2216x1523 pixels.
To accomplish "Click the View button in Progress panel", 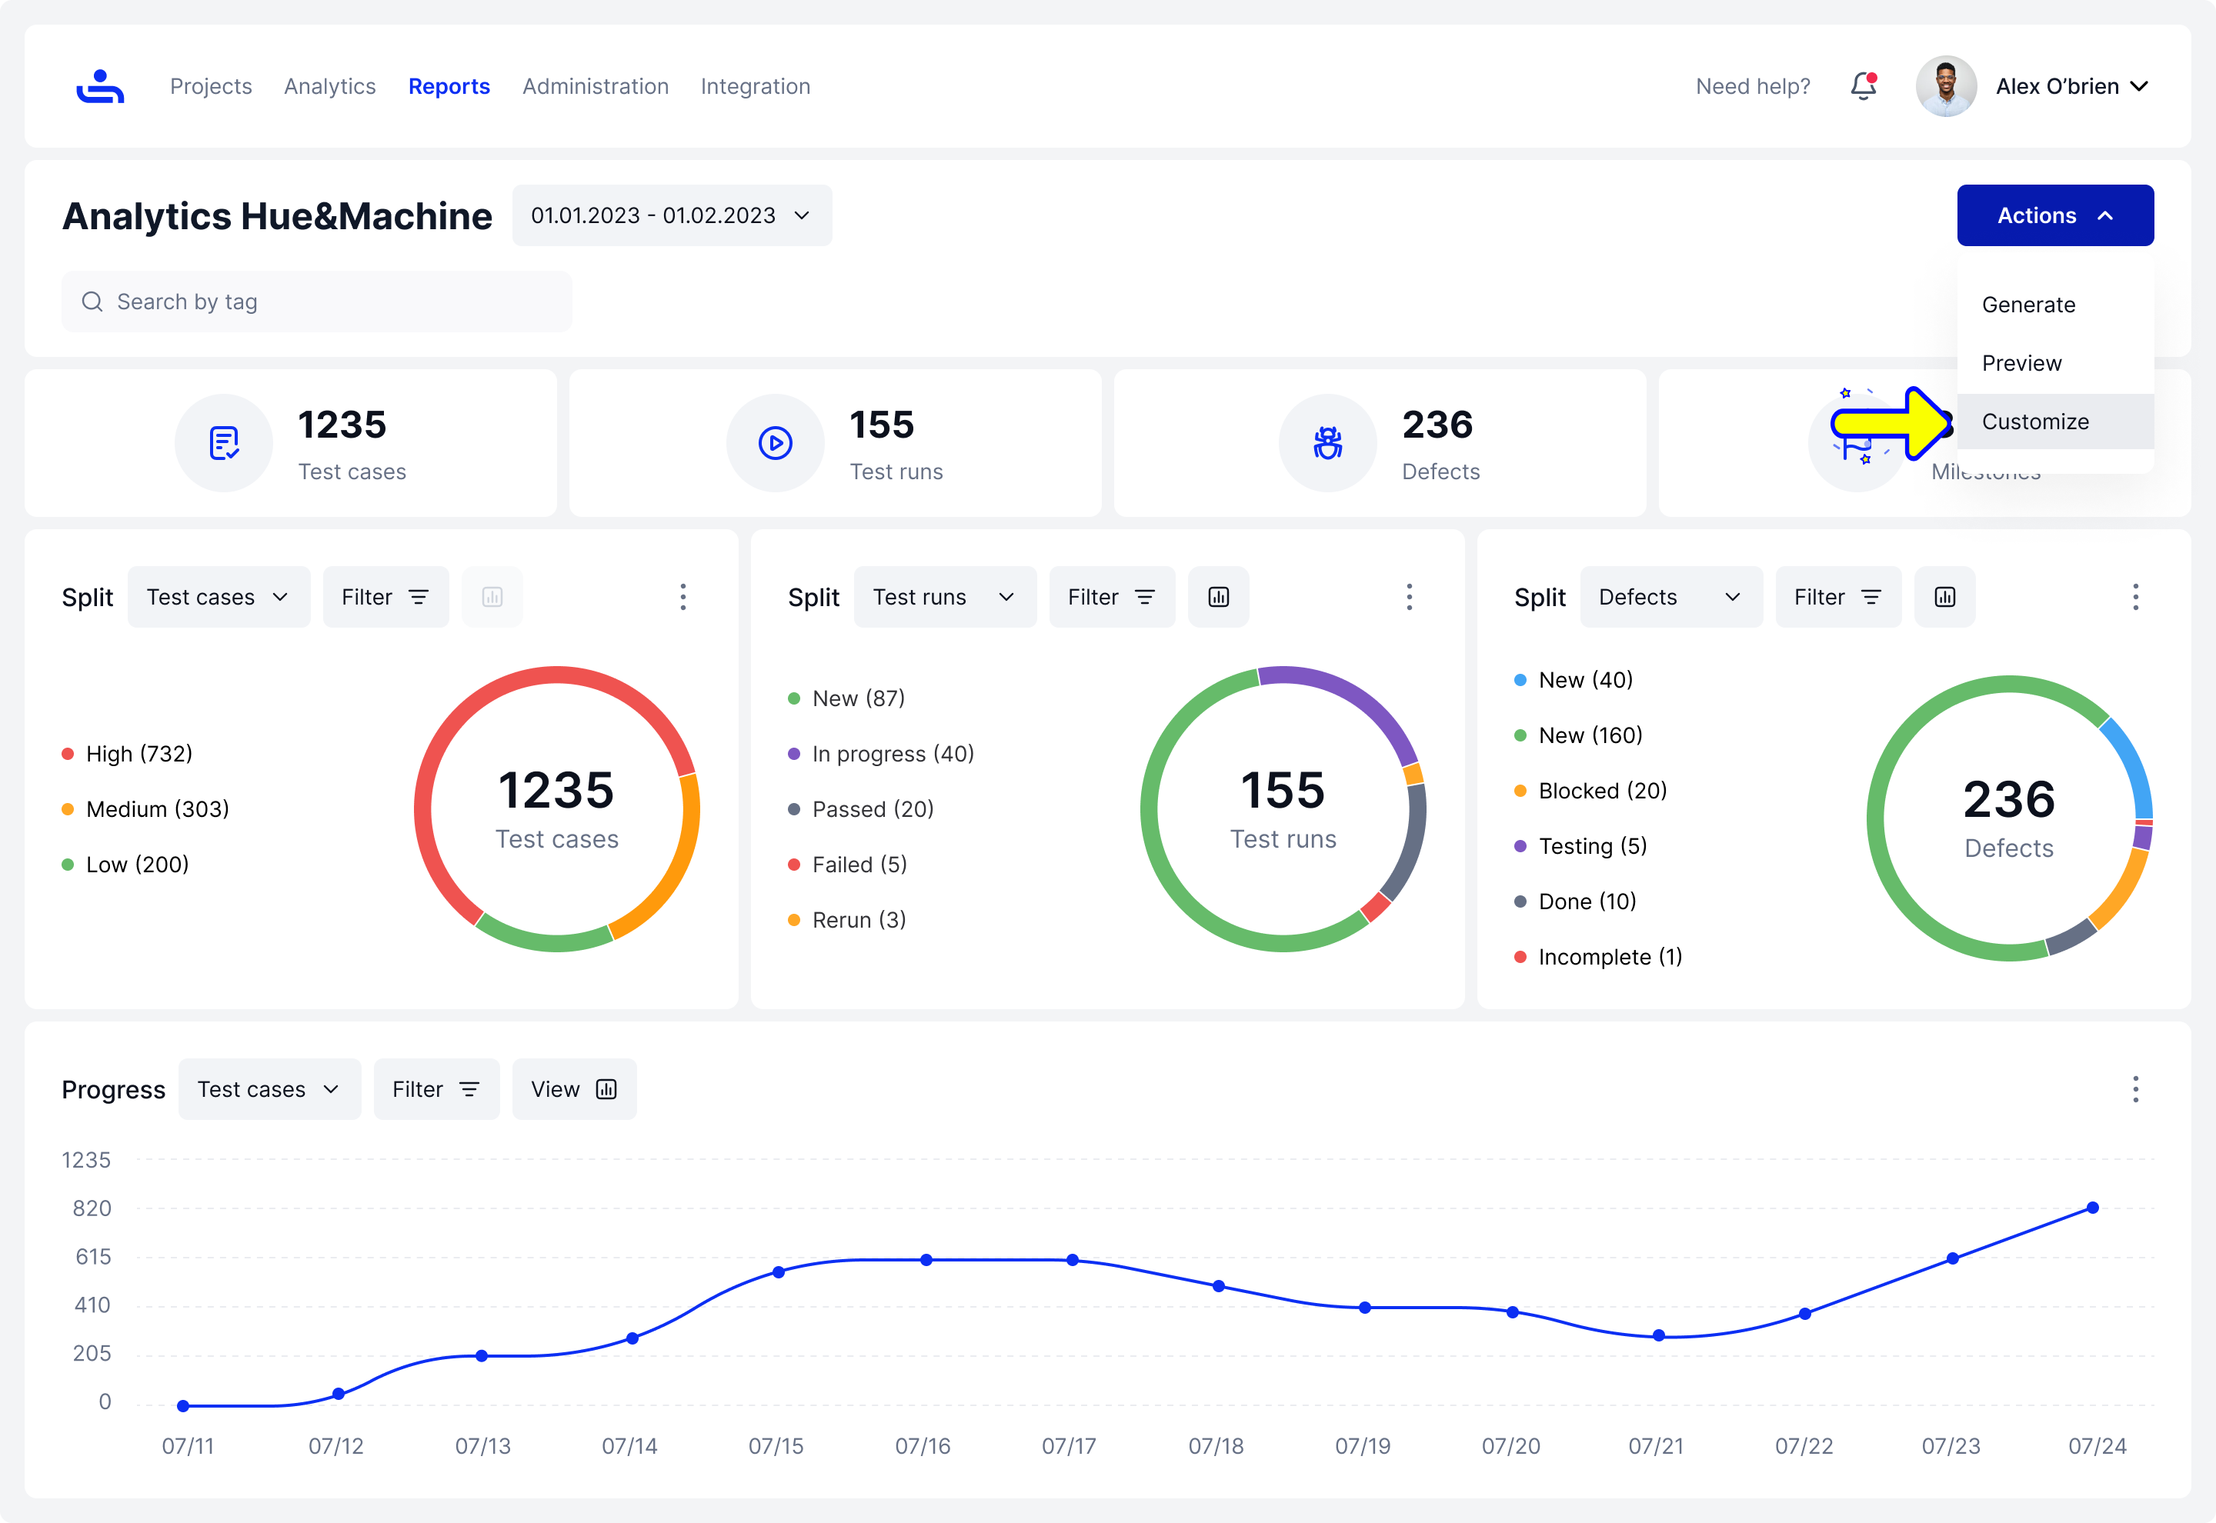I will pos(573,1089).
